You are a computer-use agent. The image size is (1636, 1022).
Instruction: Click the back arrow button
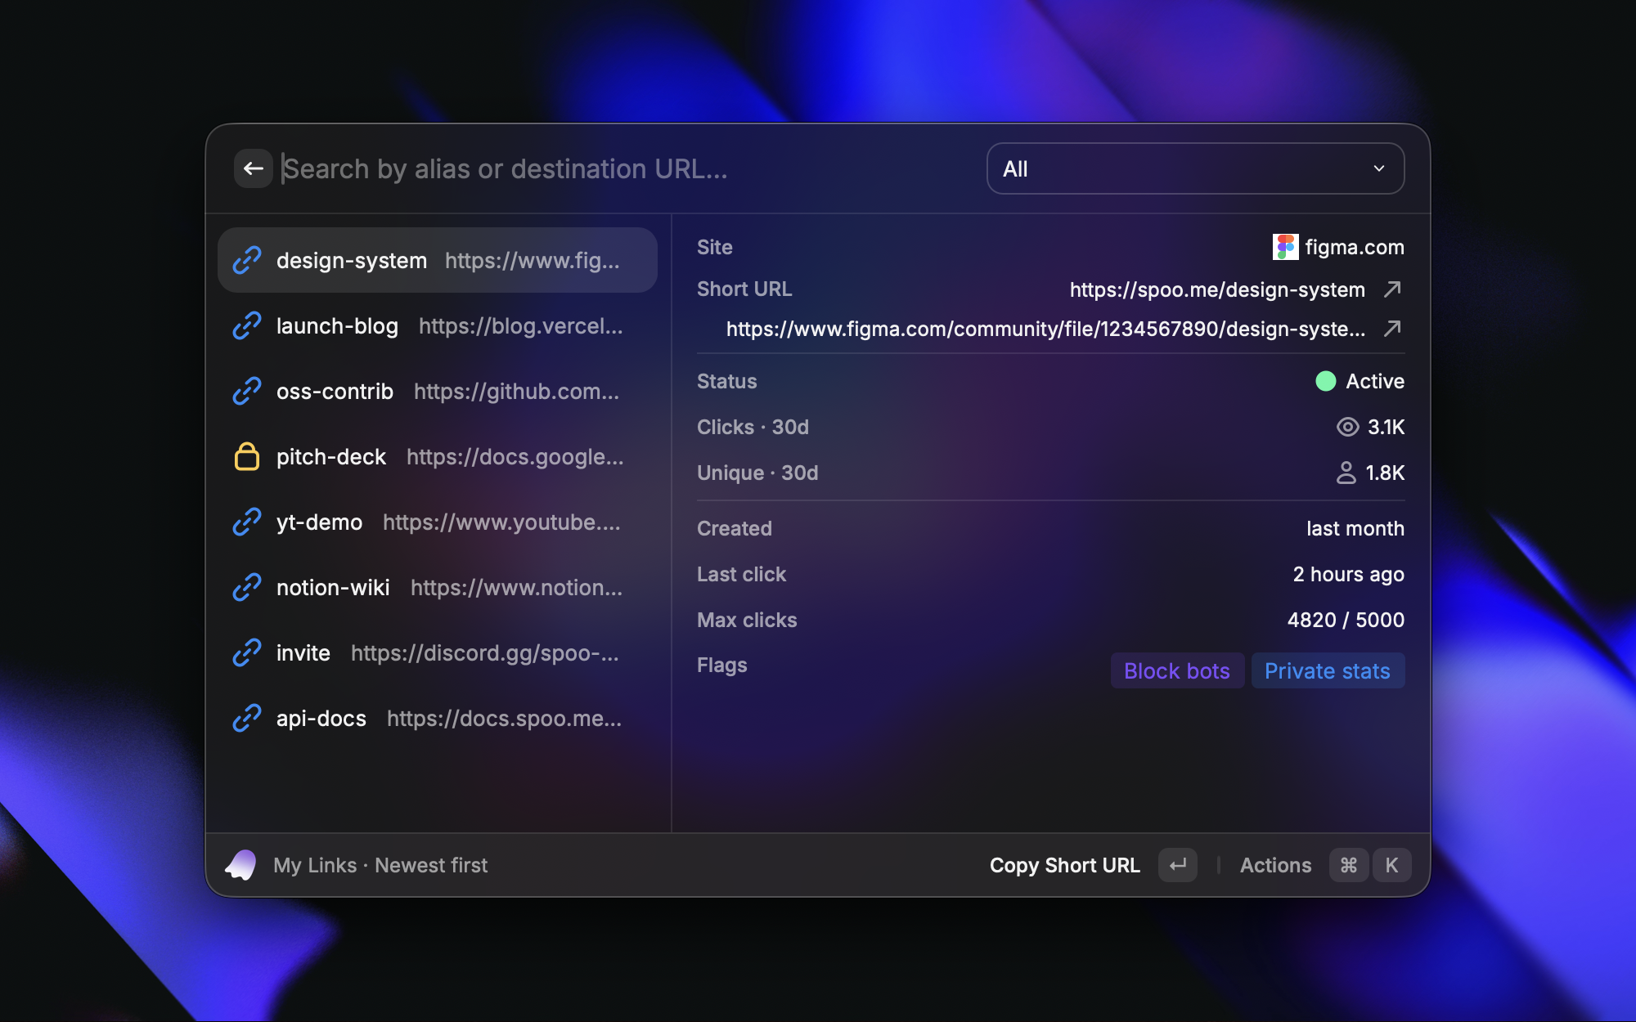254,168
